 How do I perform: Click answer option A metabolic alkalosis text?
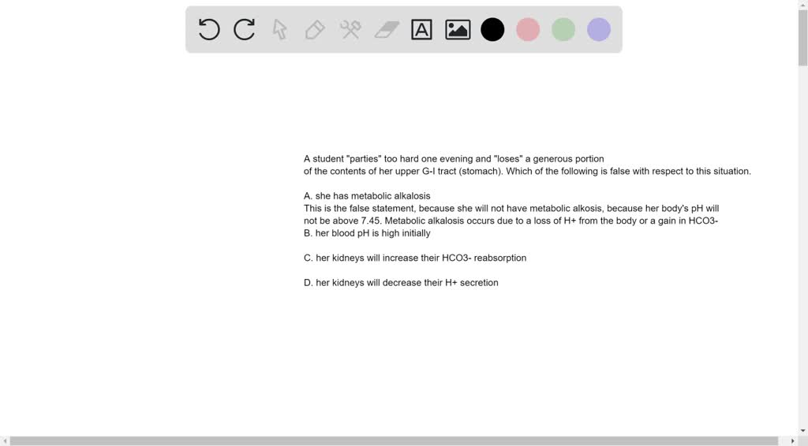pos(367,196)
